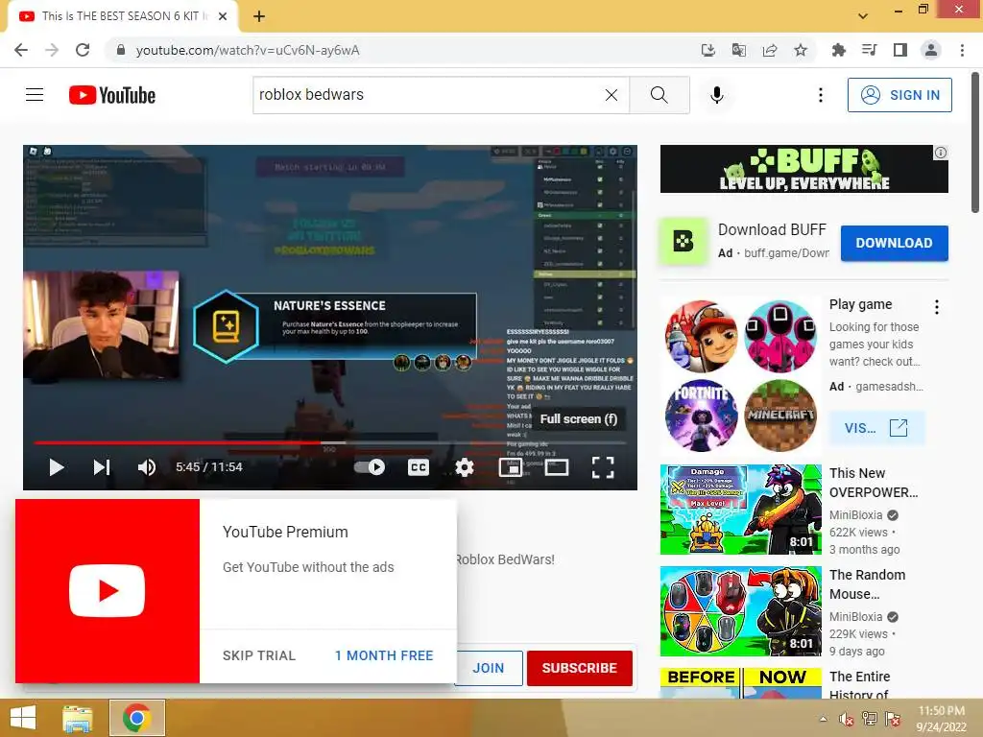Install app icon in address bar
The image size is (983, 737).
pos(707,50)
